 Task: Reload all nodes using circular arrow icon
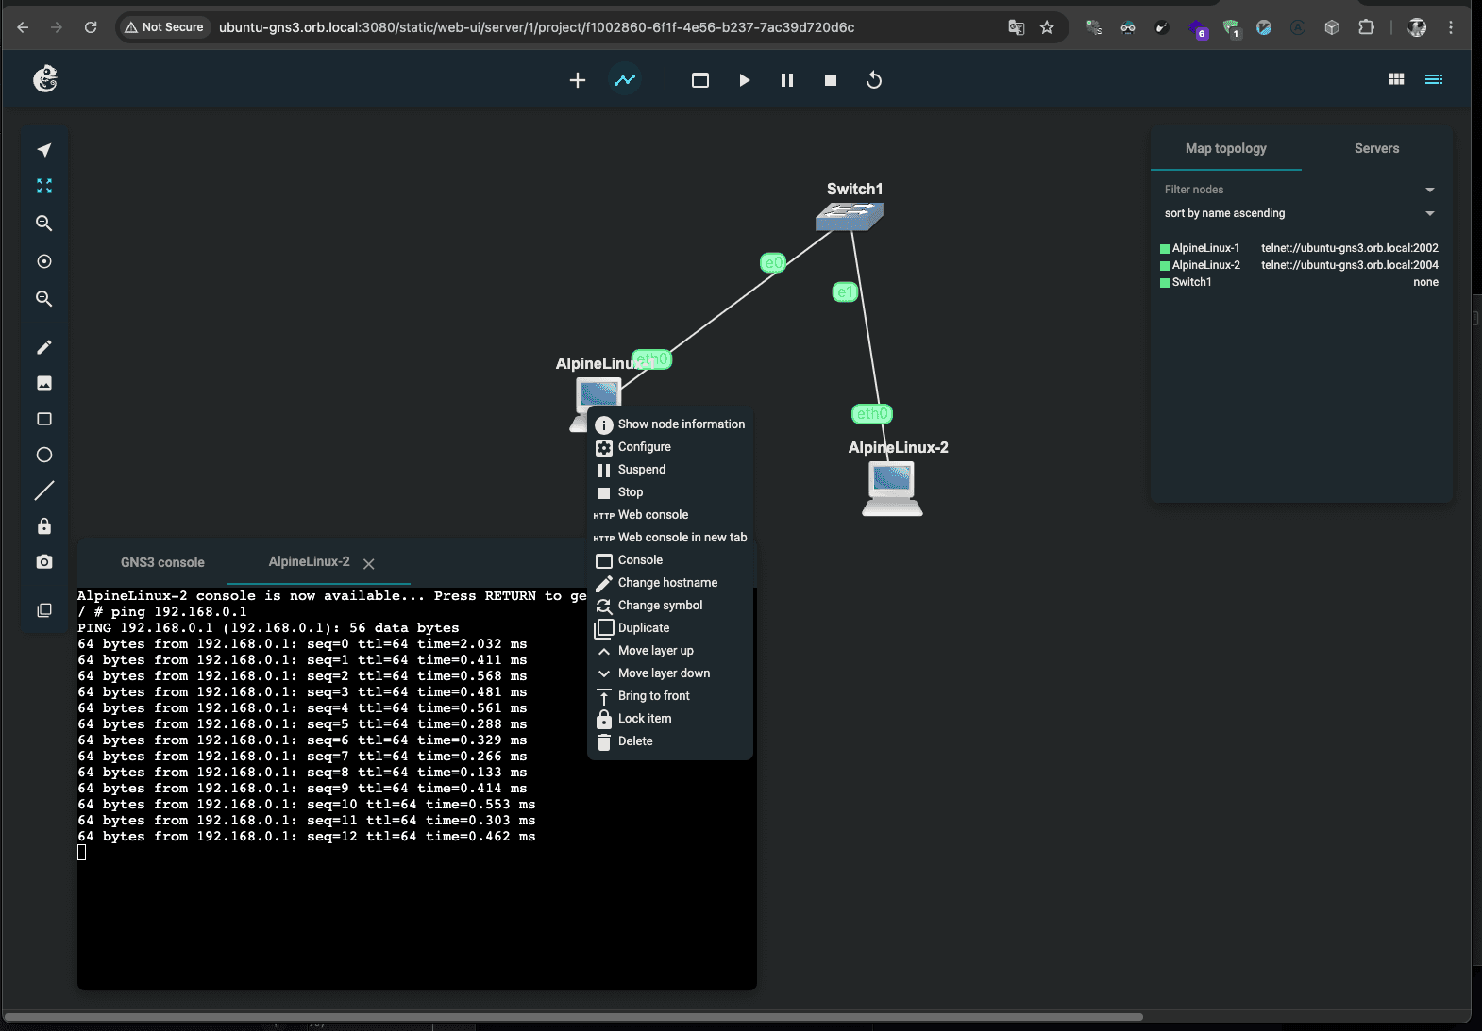click(x=874, y=80)
